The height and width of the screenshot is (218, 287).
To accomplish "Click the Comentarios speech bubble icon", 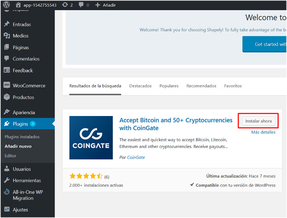I will 6,59.
